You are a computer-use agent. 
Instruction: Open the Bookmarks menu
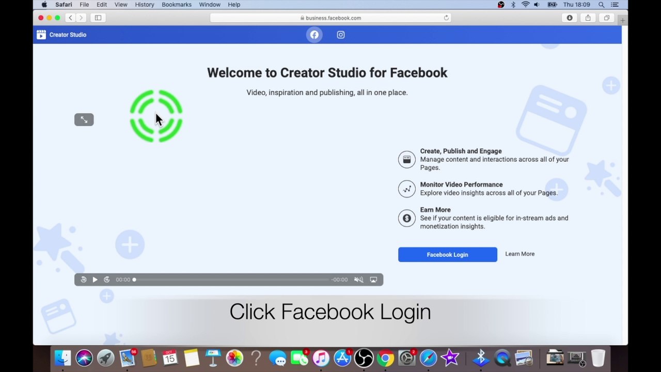click(x=177, y=5)
